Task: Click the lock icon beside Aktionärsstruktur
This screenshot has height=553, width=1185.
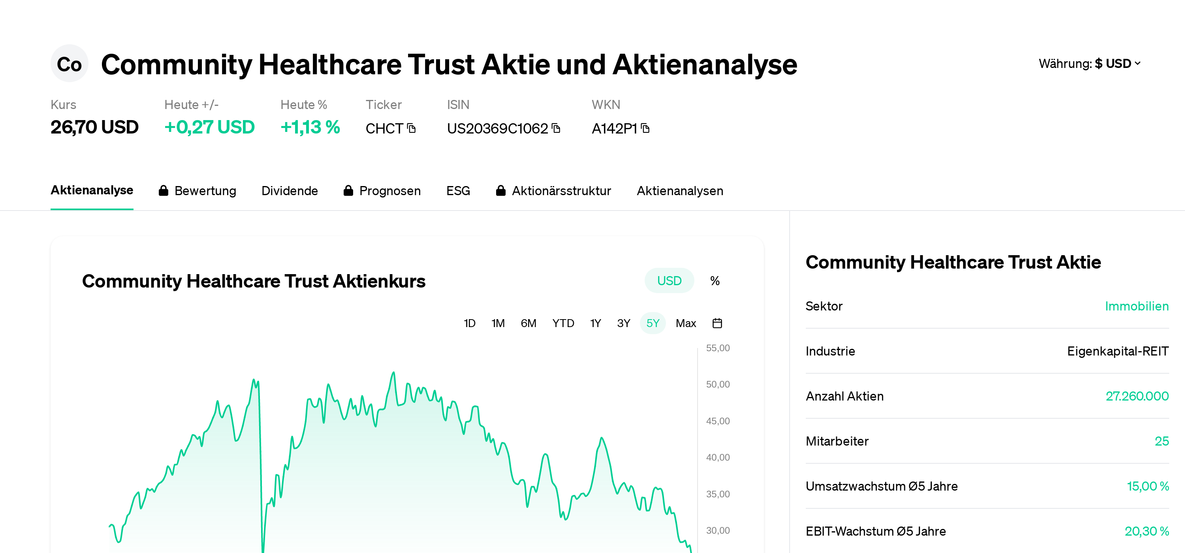Action: click(501, 190)
